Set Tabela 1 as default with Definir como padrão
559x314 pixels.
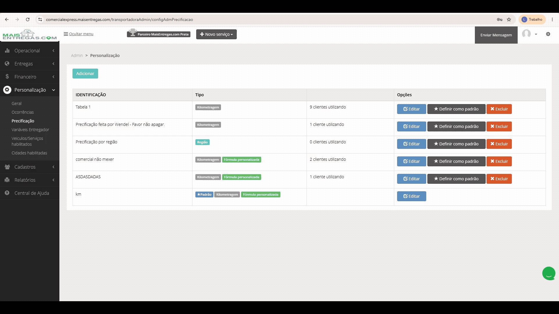(456, 109)
